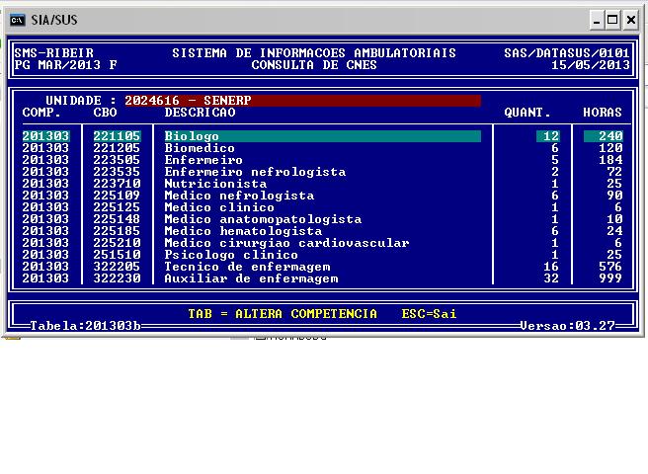Click the UNIDADE field showing 2024616 - SENERP

(x=301, y=101)
